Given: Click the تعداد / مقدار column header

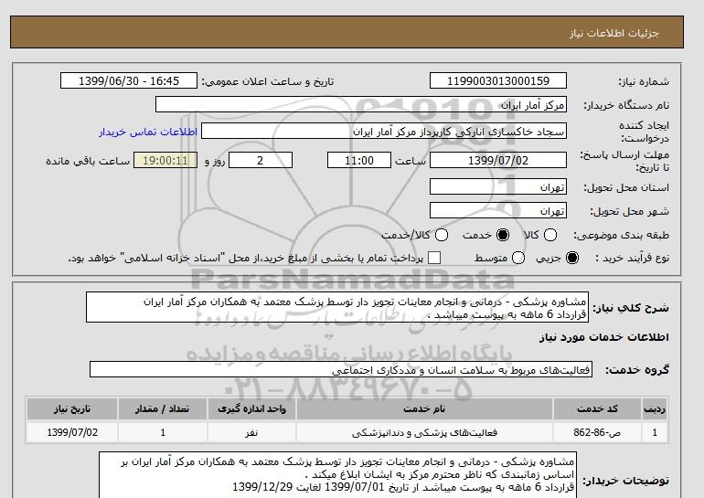Looking at the screenshot, I should coord(163,408).
